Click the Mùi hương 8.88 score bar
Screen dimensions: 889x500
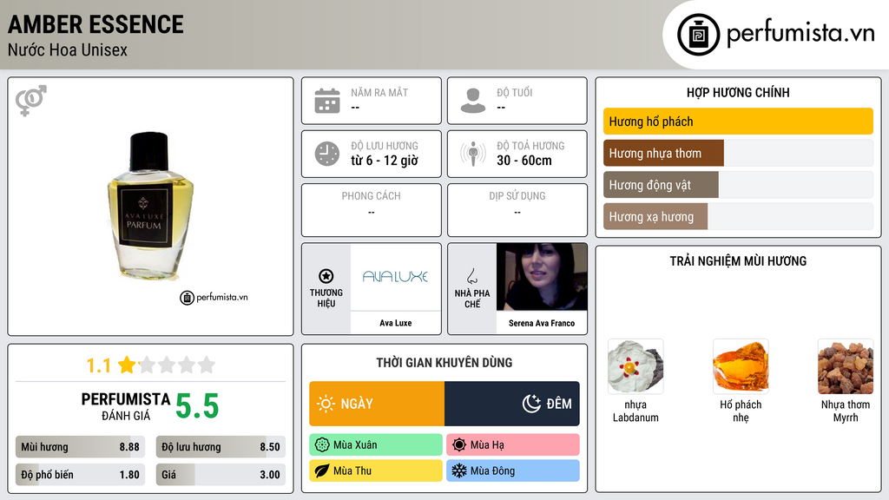(80, 447)
